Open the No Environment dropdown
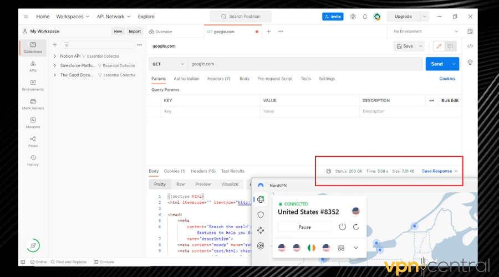Image resolution: width=499 pixels, height=277 pixels. coord(426,31)
